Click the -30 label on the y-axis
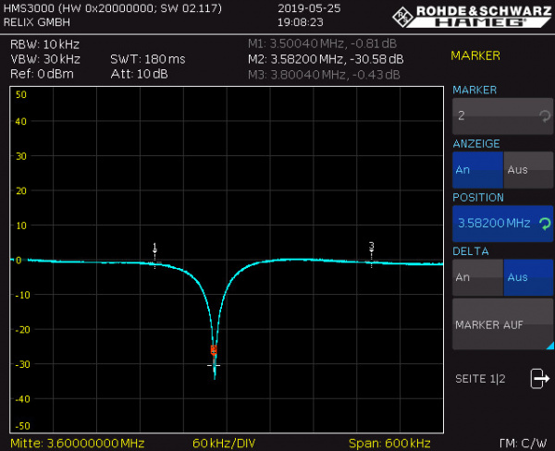Screen dimensions: 555x451 coord(22,364)
